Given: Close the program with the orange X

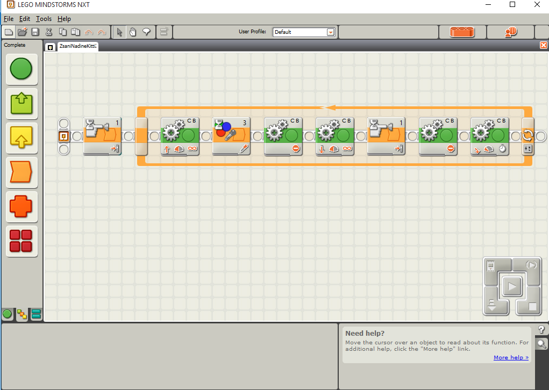Looking at the screenshot, I should pyautogui.click(x=544, y=45).
